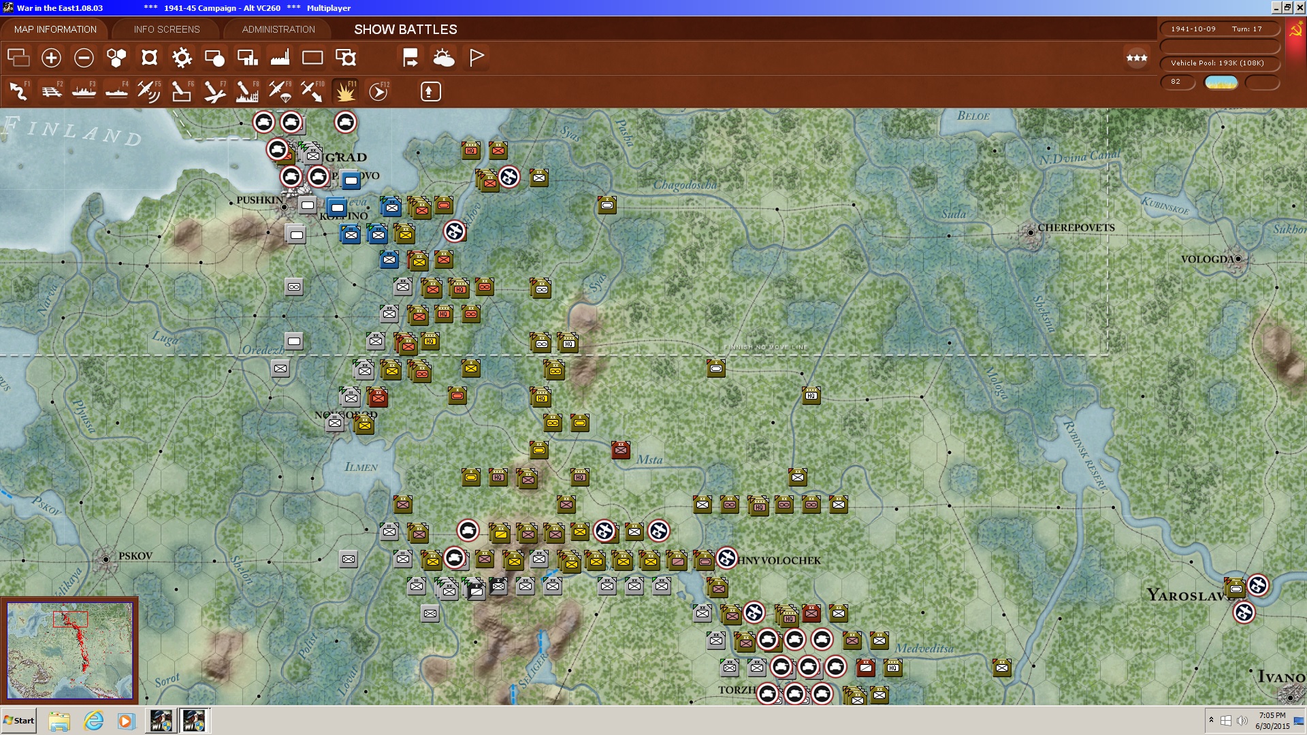Open MAP INFORMATION tab

click(x=55, y=29)
